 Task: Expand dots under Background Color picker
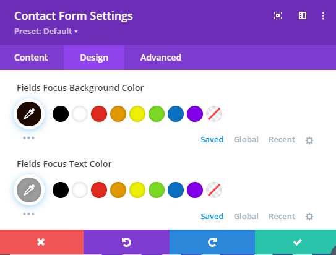pyautogui.click(x=28, y=138)
